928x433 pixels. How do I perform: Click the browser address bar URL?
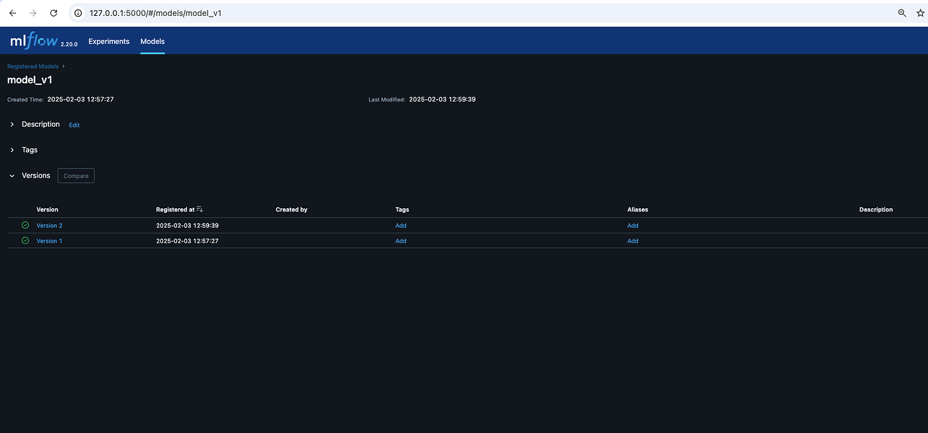tap(155, 13)
